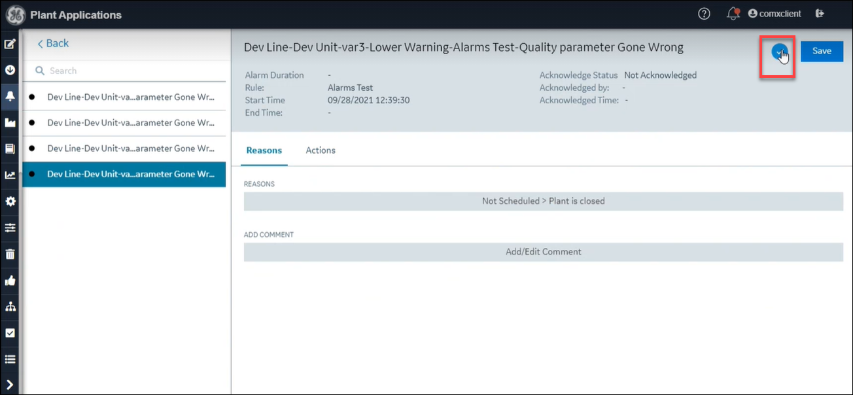The width and height of the screenshot is (853, 395).
Task: Click the acknowledge alarm check button
Action: 778,52
